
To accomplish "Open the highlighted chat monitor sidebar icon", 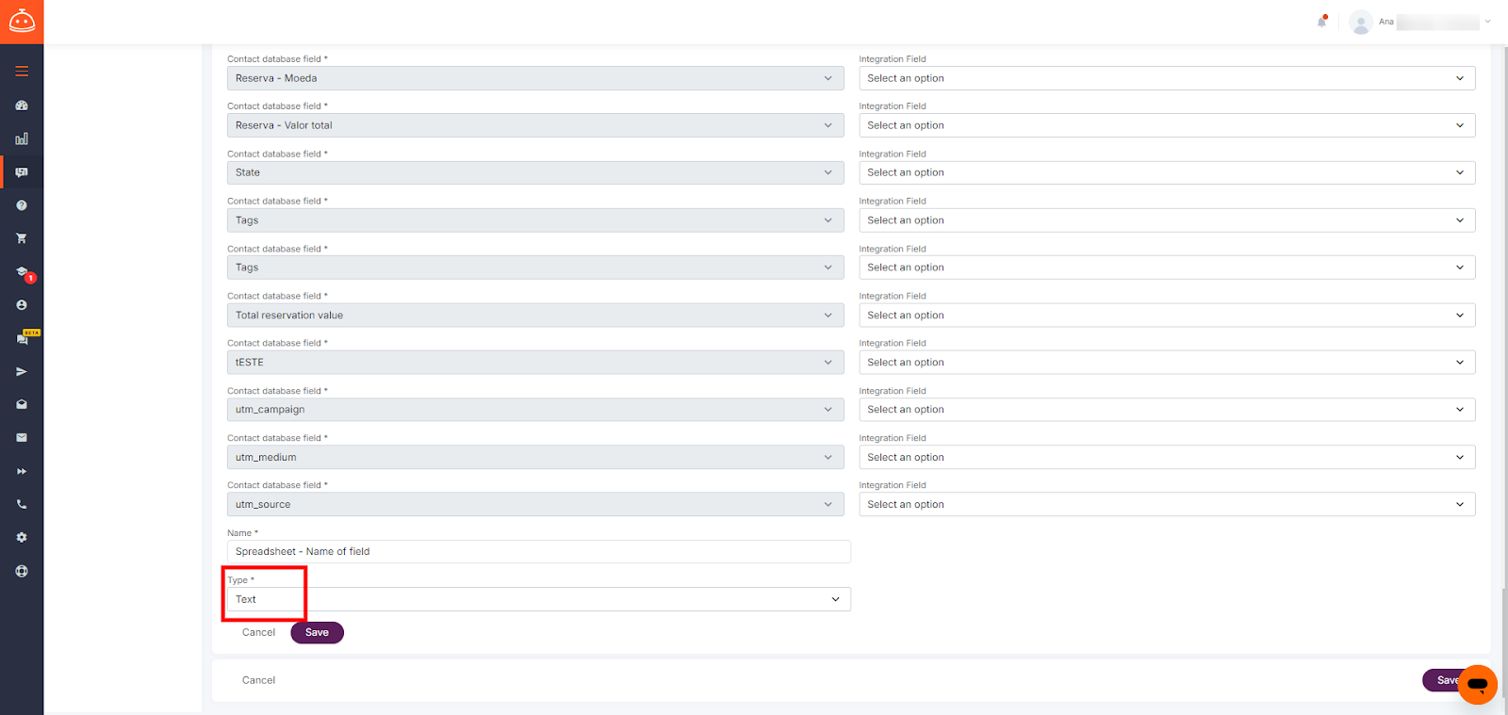I will [x=22, y=172].
